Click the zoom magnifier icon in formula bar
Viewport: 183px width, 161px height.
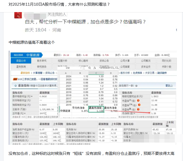(x=89, y=68)
